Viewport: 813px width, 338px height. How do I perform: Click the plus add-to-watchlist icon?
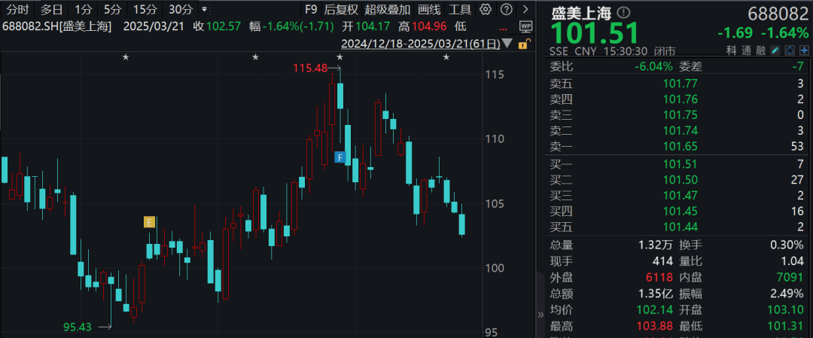click(804, 50)
